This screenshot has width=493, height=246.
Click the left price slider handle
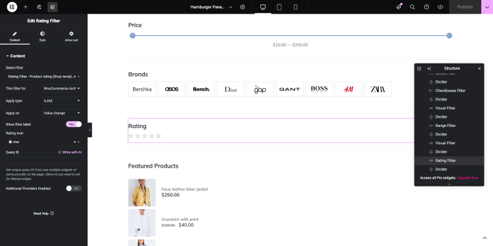click(133, 36)
